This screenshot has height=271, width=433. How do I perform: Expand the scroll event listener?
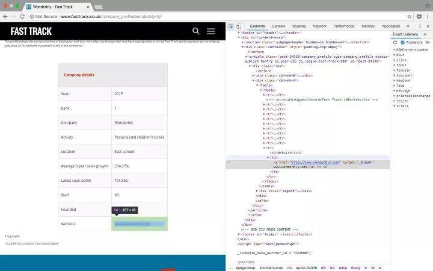pos(395,106)
